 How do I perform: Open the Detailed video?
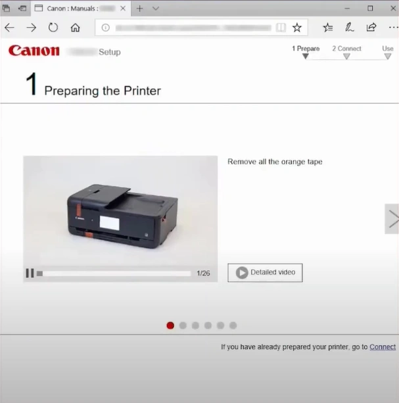tap(265, 272)
